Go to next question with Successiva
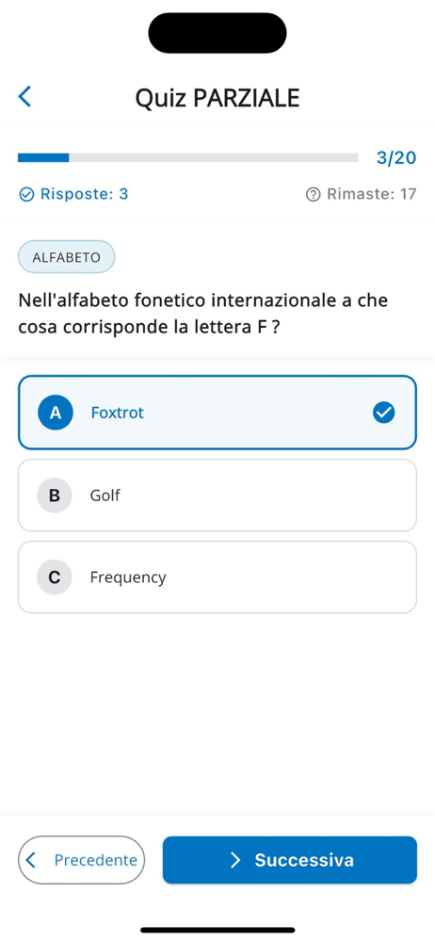The height and width of the screenshot is (942, 435). 290,860
